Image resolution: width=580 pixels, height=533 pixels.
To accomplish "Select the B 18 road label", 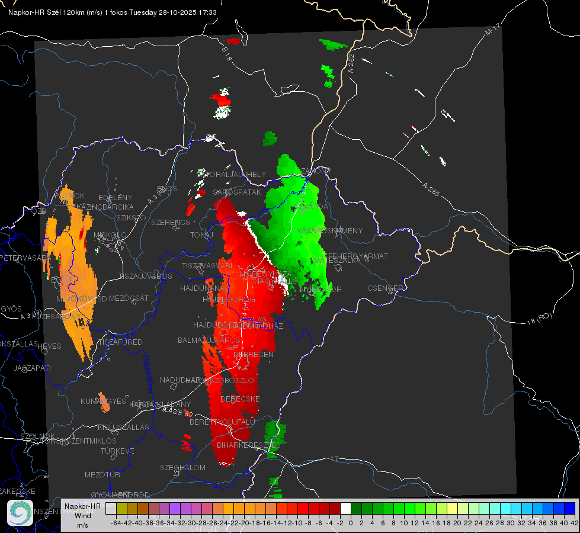I will pos(227,53).
